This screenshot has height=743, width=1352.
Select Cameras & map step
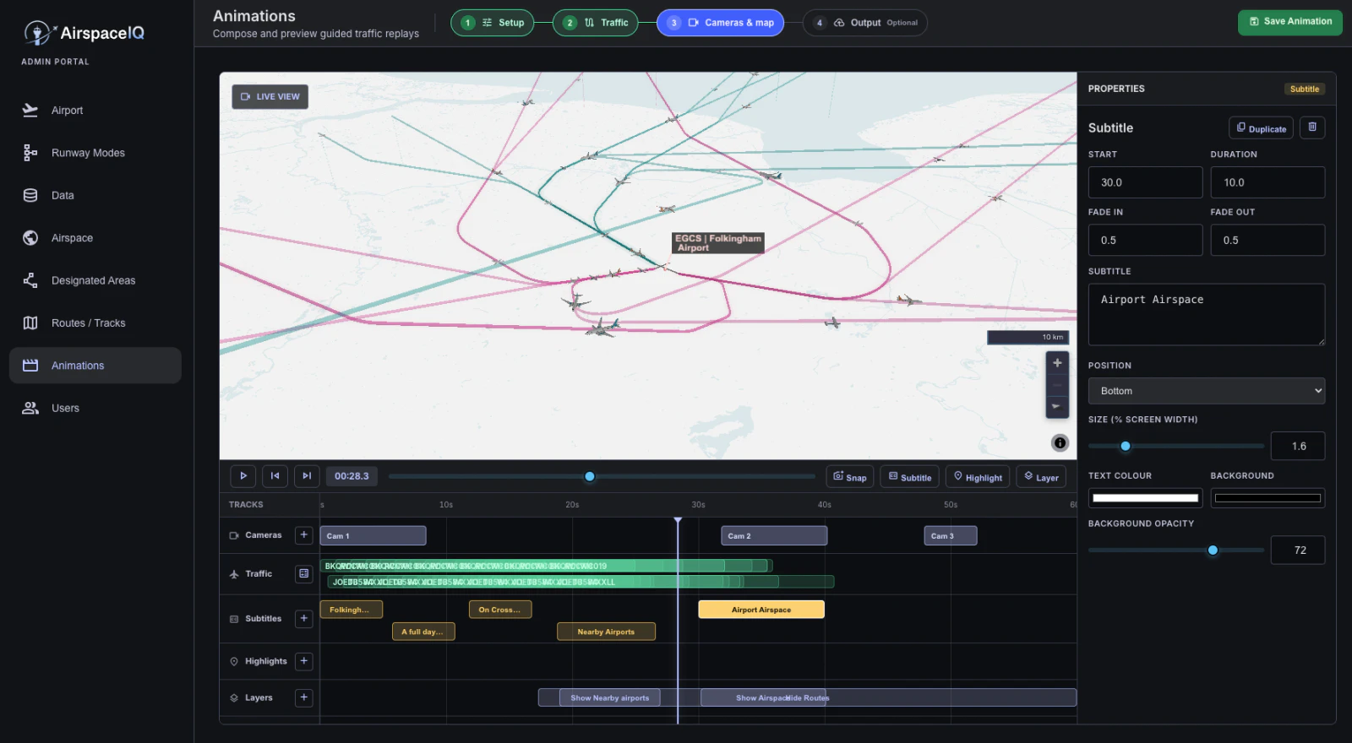(x=721, y=23)
